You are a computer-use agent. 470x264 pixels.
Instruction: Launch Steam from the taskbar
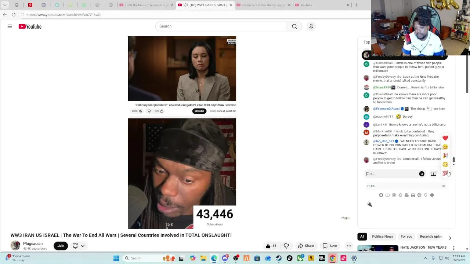(279, 258)
